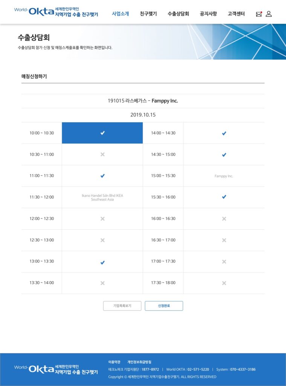The width and height of the screenshot is (286, 386).
Task: Deselect the highlighted 10:00 ~ 10:30 slot
Action: (x=102, y=133)
